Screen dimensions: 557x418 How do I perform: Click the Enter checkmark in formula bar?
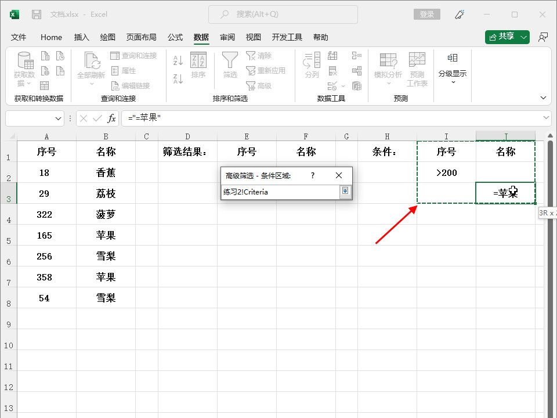click(x=97, y=118)
